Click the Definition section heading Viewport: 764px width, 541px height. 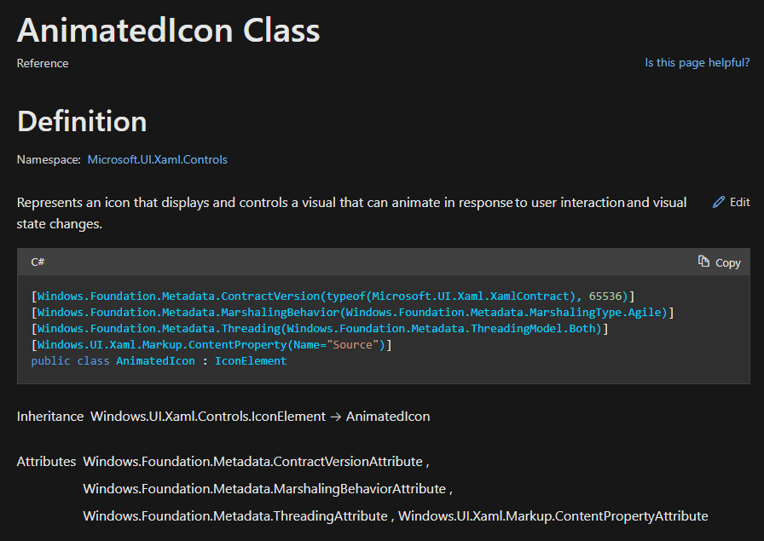(x=81, y=121)
